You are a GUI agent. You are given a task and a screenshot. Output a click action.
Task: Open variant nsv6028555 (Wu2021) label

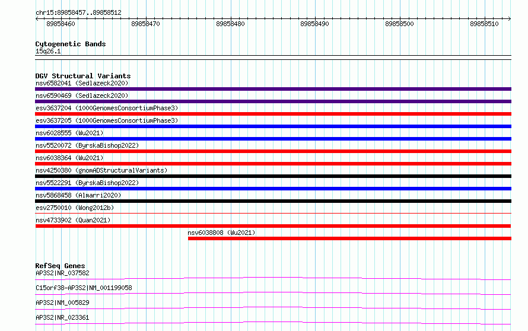point(69,133)
